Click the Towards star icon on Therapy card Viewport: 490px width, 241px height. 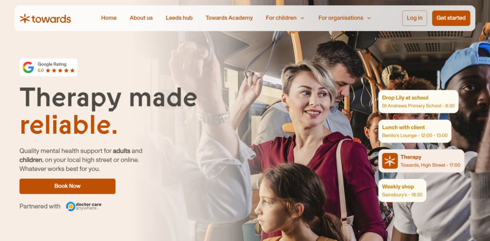pos(390,161)
